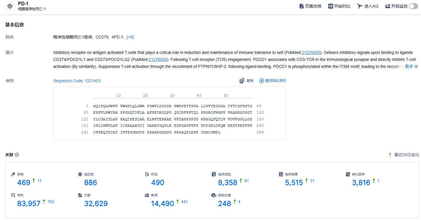Click the 81 recent clinical trials change
This screenshot has width=421, height=220.
coord(247,181)
